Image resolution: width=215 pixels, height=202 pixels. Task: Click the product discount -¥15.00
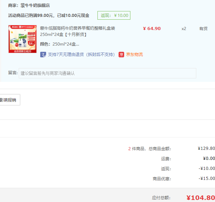coord(207,179)
